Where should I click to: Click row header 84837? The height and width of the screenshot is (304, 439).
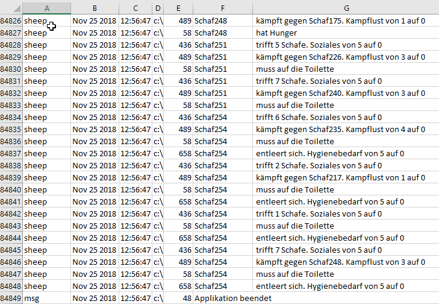(x=11, y=153)
